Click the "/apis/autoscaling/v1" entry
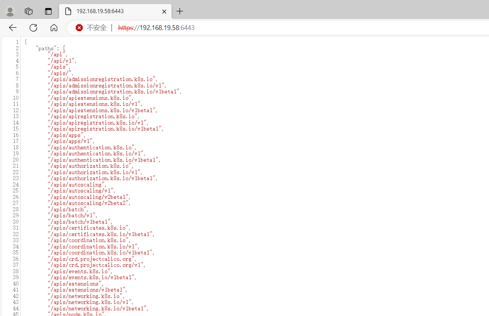Viewport: 489px width, 316px height. tap(81, 191)
